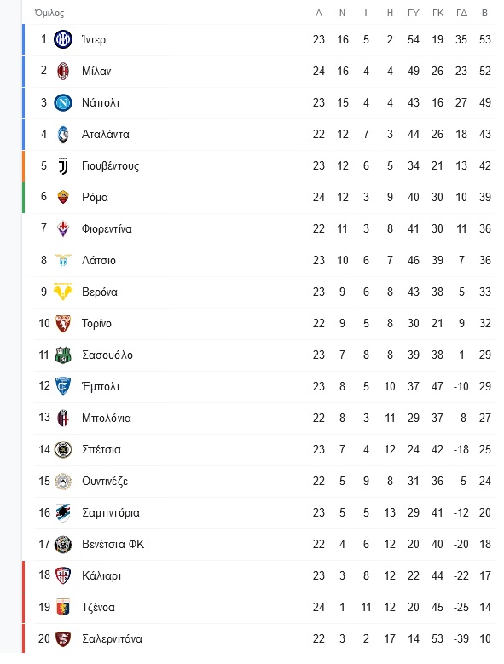Click the Inter club crest icon
Screen dimensions: 504x664
pos(63,39)
